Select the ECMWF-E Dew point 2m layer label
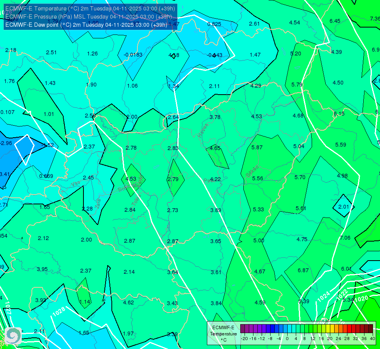This screenshot has height=349, width=380. coord(86,25)
